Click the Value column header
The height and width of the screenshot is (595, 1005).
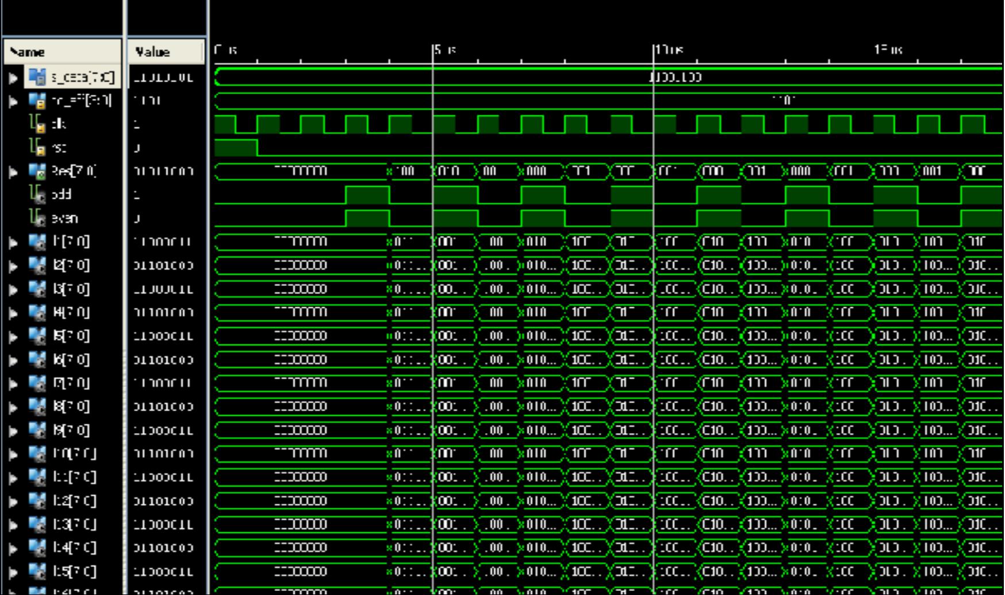166,52
